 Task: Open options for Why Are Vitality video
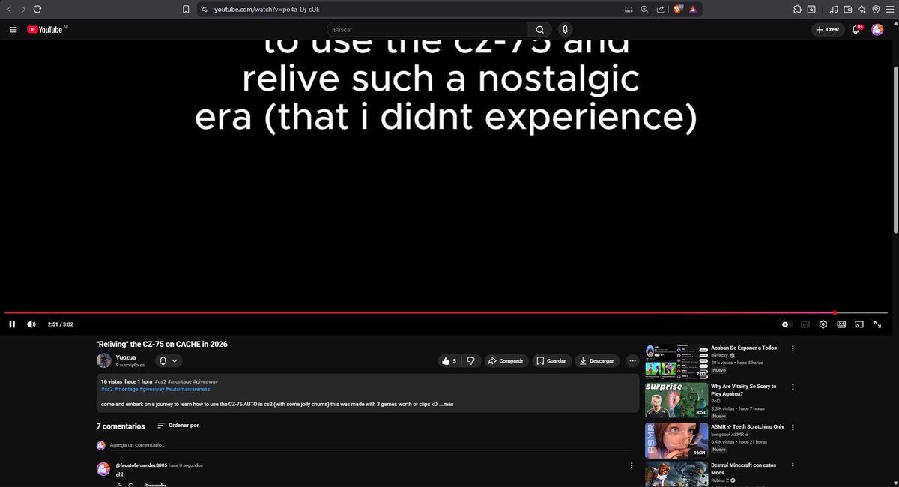pos(793,387)
